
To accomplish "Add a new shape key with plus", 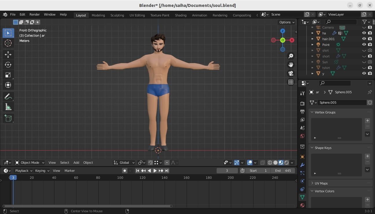I will click(367, 156).
